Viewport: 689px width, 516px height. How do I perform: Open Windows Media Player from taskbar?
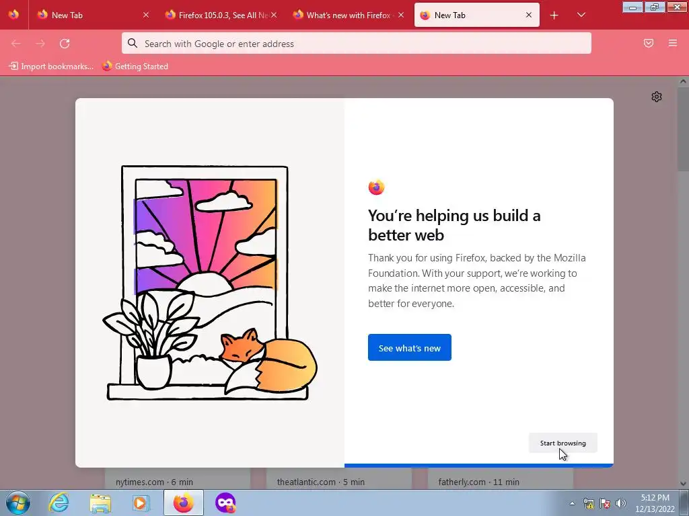[x=141, y=503]
